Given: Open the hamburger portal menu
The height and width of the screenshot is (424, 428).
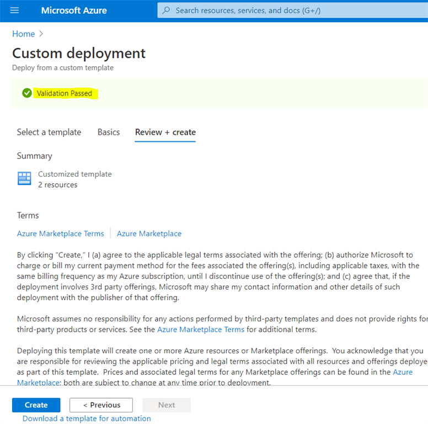Looking at the screenshot, I should (x=14, y=10).
